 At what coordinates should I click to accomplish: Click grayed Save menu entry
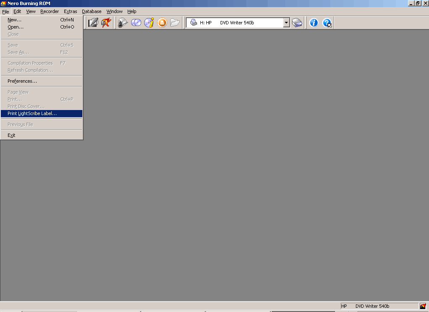(x=42, y=45)
